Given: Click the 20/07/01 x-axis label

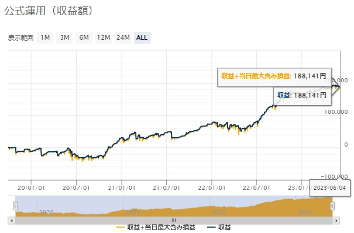Looking at the screenshot, I should (x=76, y=187).
